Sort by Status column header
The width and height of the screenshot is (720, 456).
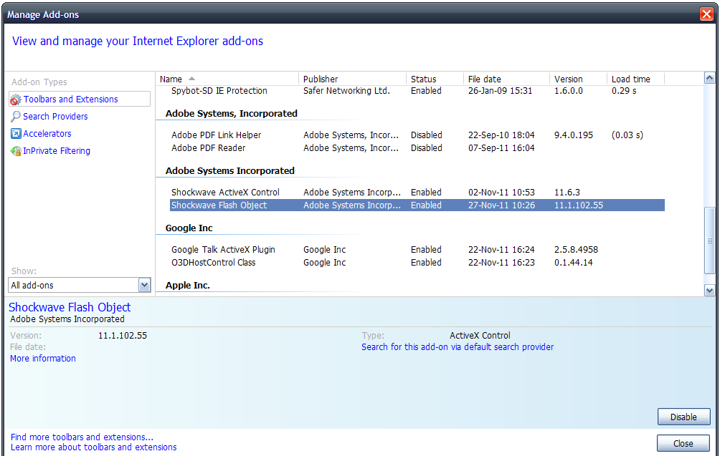(435, 79)
